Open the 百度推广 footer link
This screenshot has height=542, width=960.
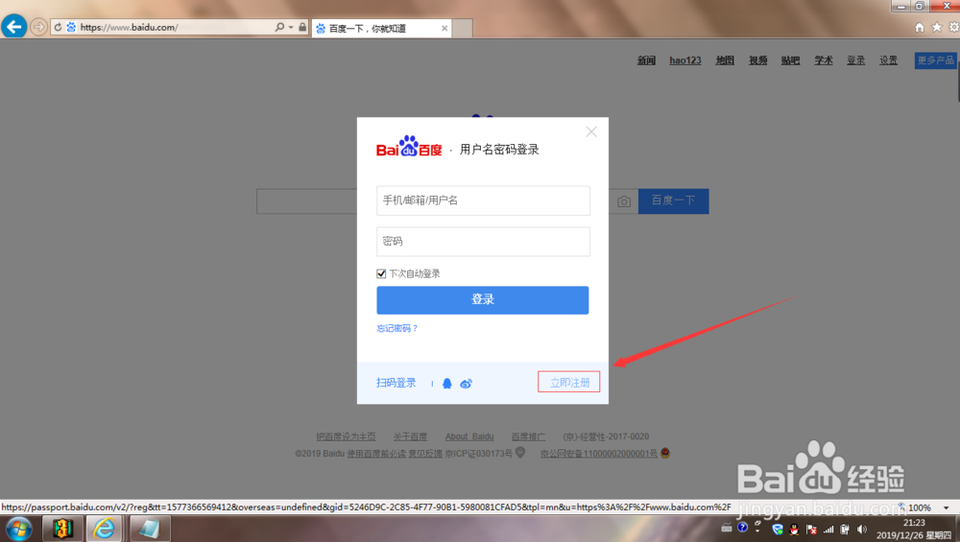click(528, 436)
